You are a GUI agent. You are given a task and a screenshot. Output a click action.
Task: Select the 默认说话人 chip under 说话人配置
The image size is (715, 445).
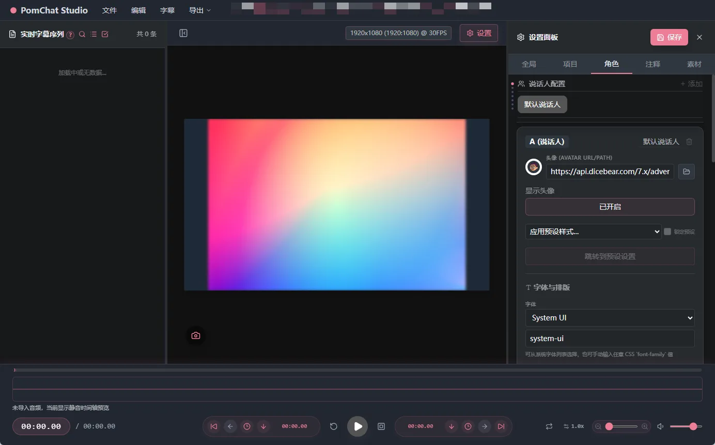[542, 104]
